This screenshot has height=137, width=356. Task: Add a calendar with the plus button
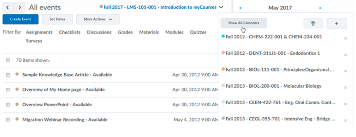point(337,23)
